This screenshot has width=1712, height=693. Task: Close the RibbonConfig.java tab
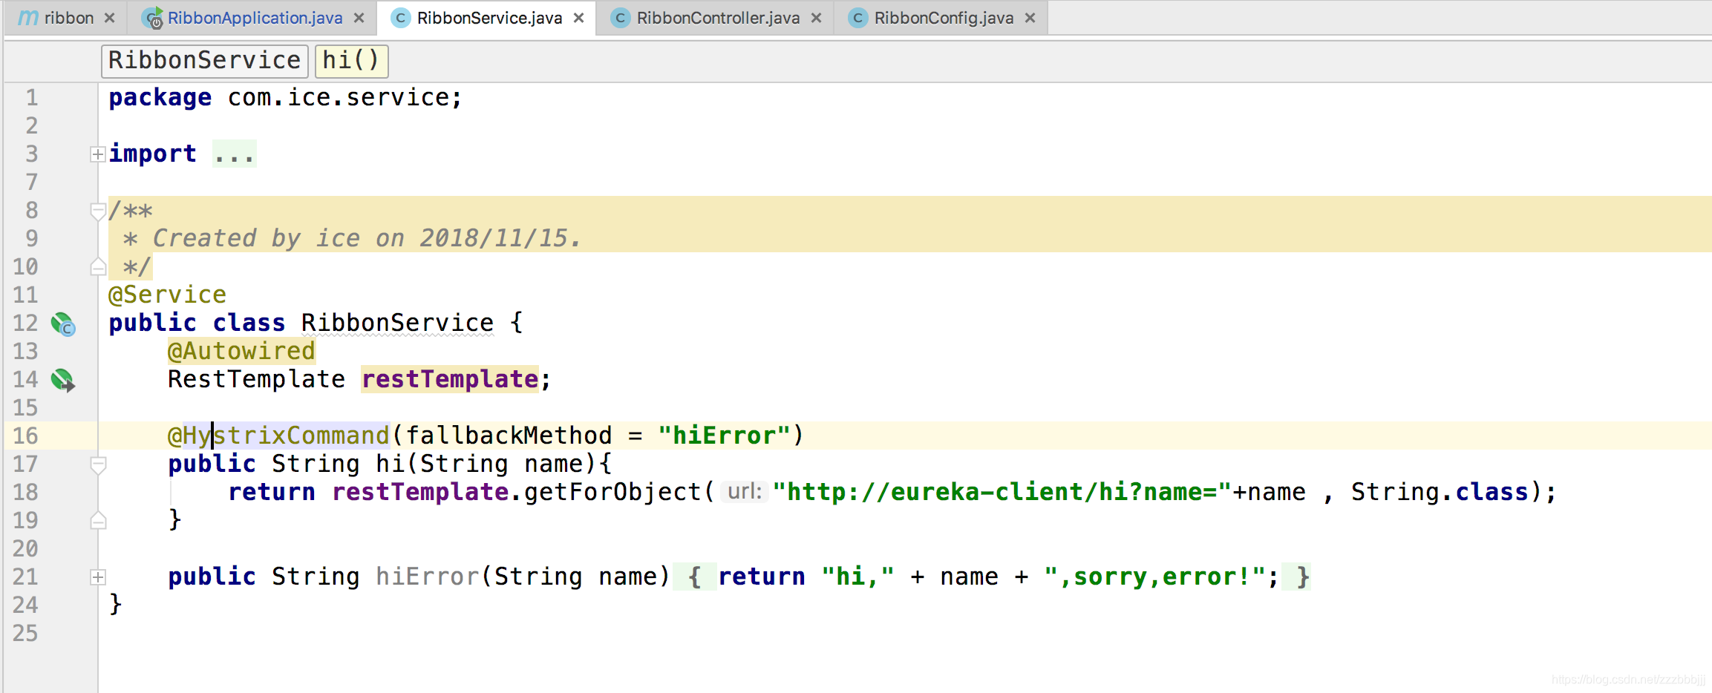(1030, 18)
